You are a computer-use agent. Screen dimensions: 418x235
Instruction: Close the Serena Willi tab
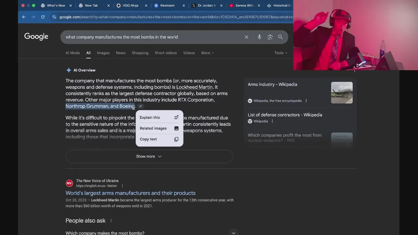pyautogui.click(x=259, y=6)
